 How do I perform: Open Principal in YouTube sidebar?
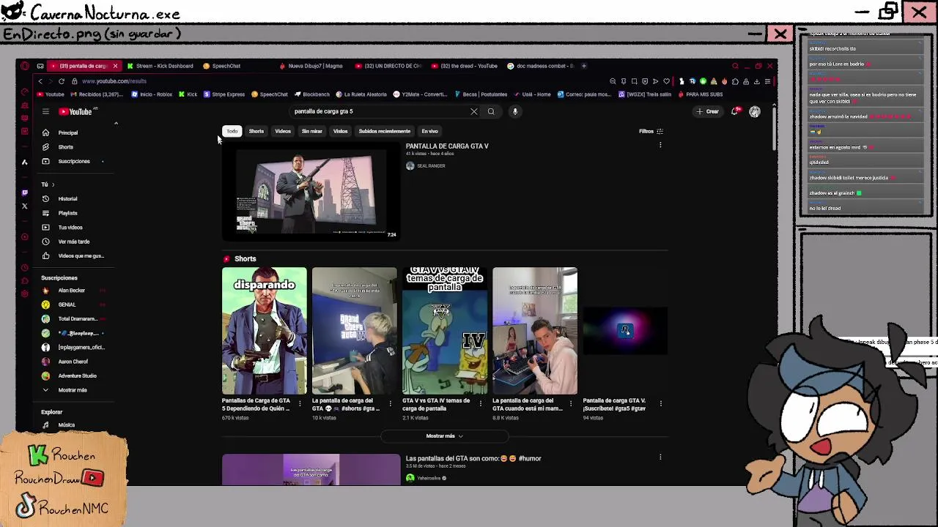click(x=67, y=132)
